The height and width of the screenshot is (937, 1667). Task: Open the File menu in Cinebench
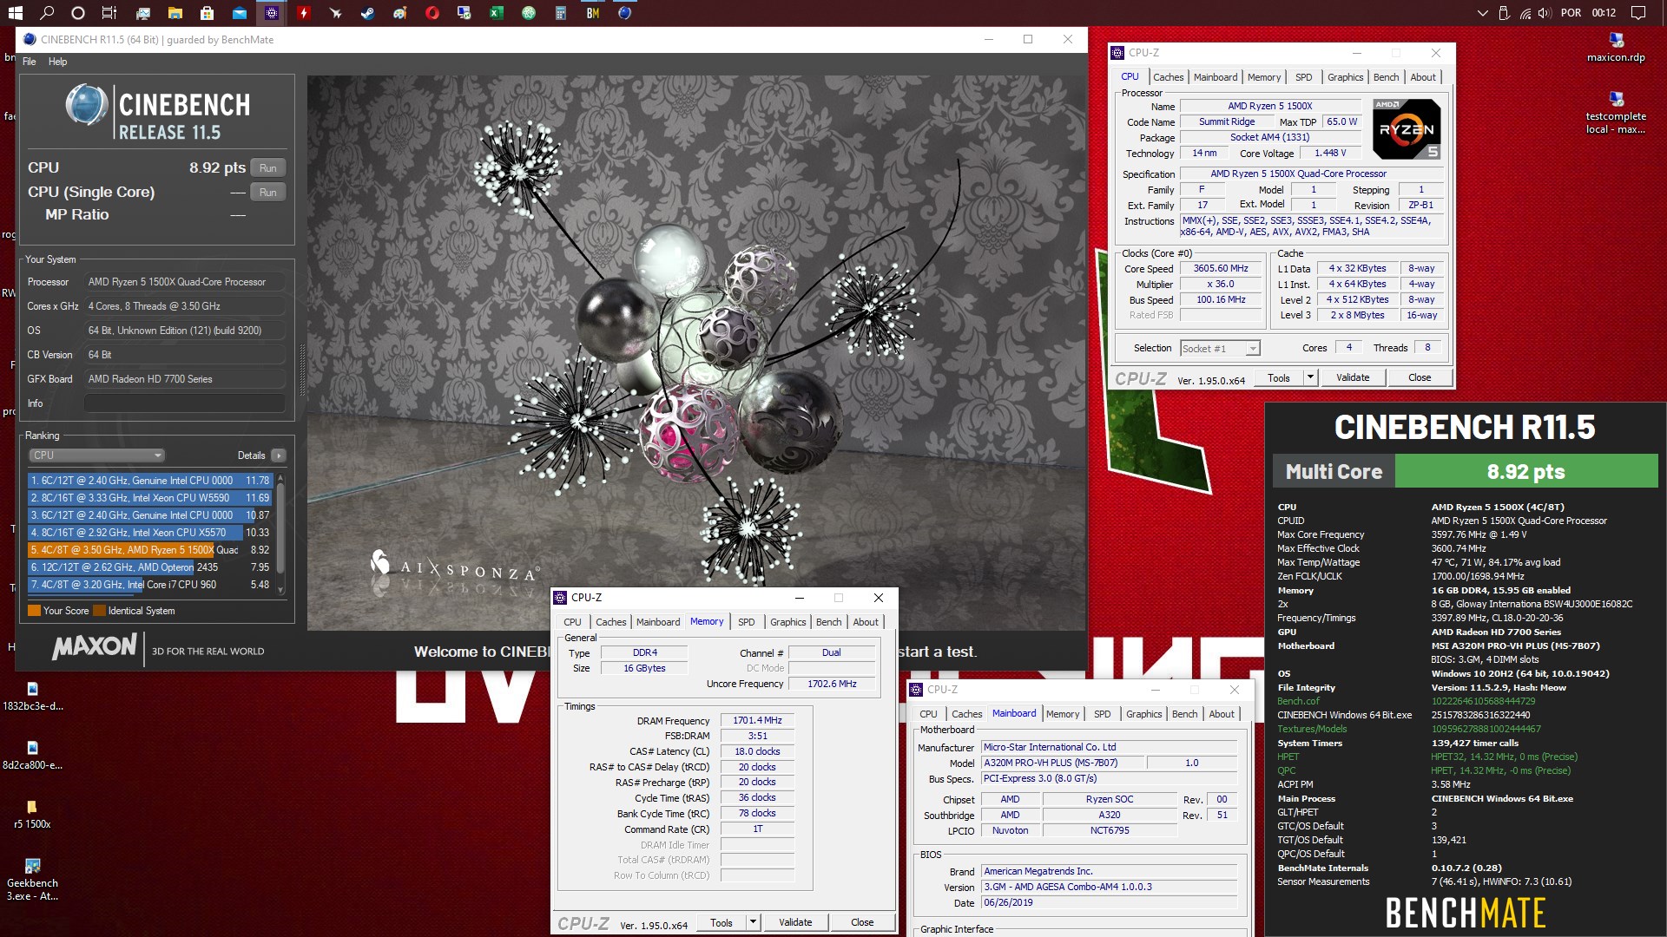[30, 62]
